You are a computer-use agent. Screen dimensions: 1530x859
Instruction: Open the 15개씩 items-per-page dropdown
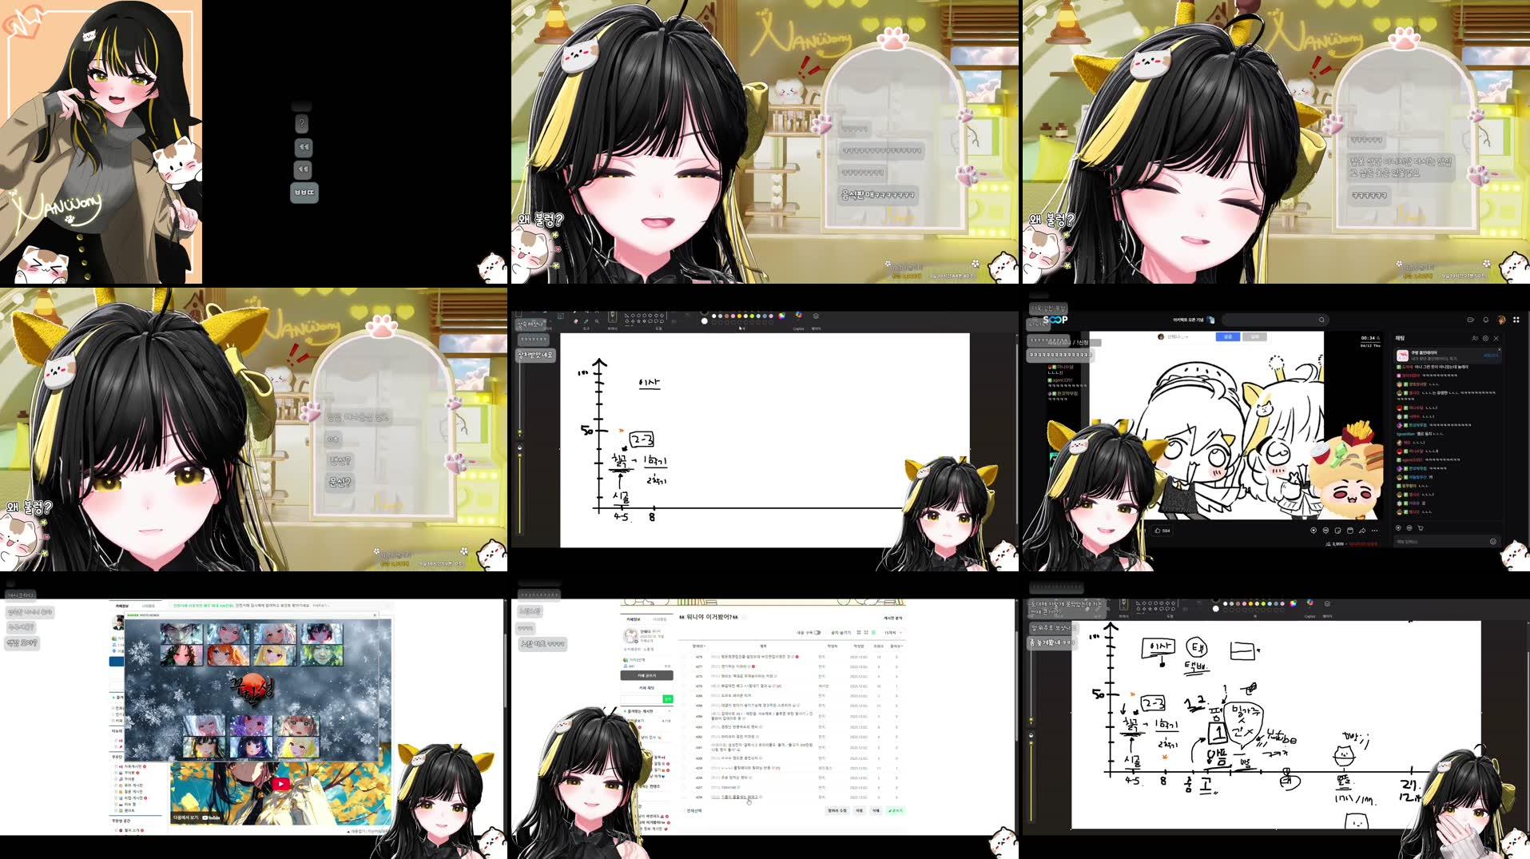point(892,633)
